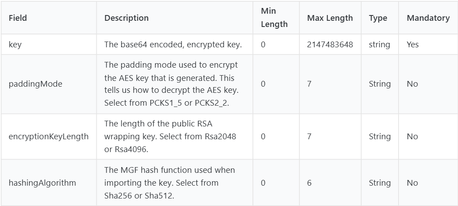The width and height of the screenshot is (458, 206).
Task: Click the Field column header
Action: [x=18, y=18]
